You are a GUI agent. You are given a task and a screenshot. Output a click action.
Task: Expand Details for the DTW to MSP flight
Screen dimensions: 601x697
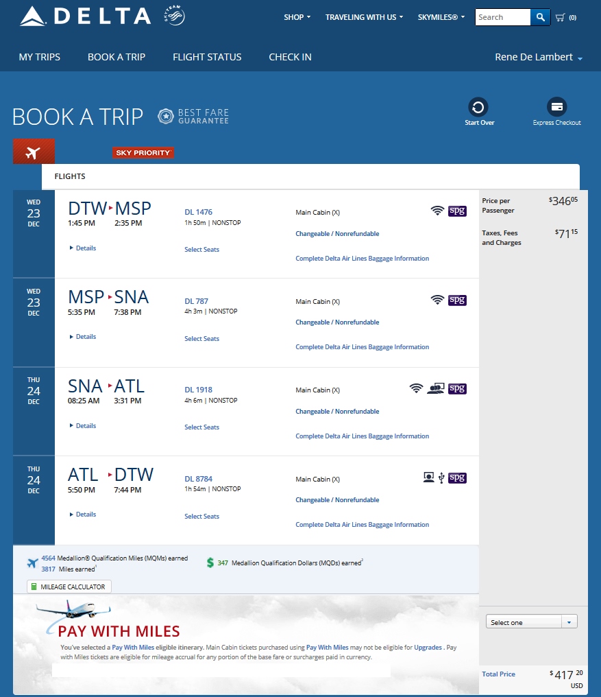[83, 248]
